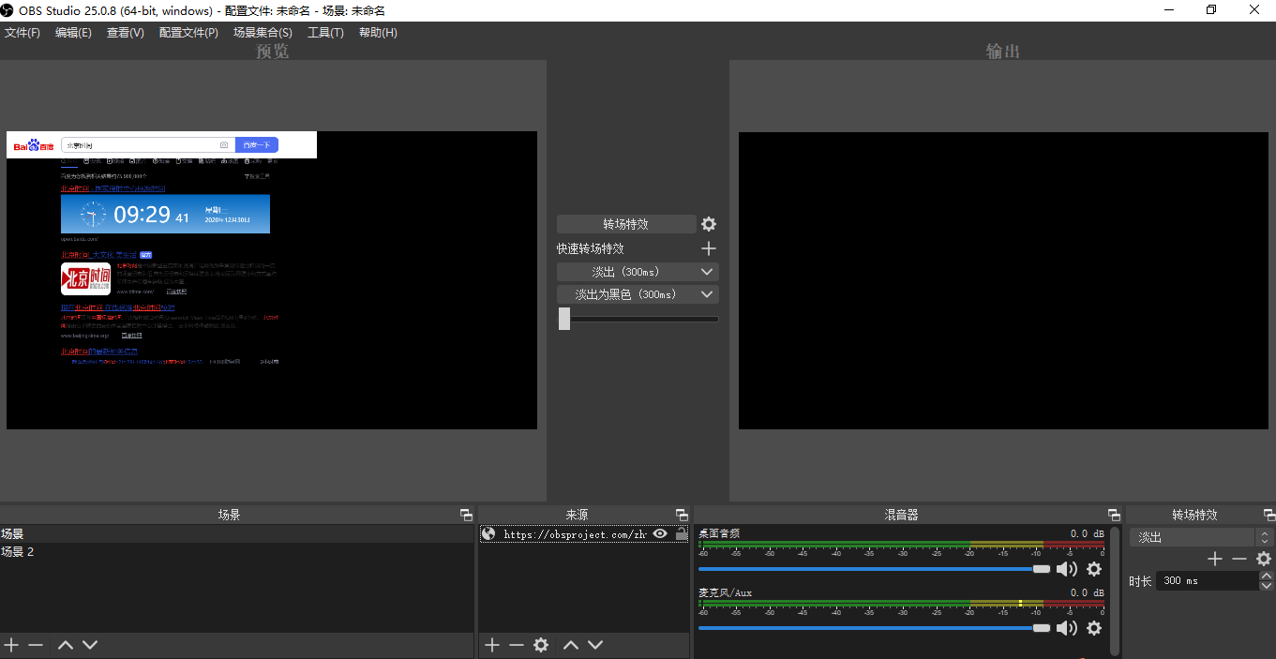
Task: Toggle lock of the browser source
Action: pyautogui.click(x=681, y=534)
